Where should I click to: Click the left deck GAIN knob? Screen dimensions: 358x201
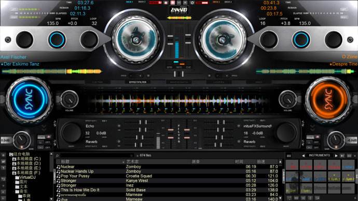click(x=22, y=140)
